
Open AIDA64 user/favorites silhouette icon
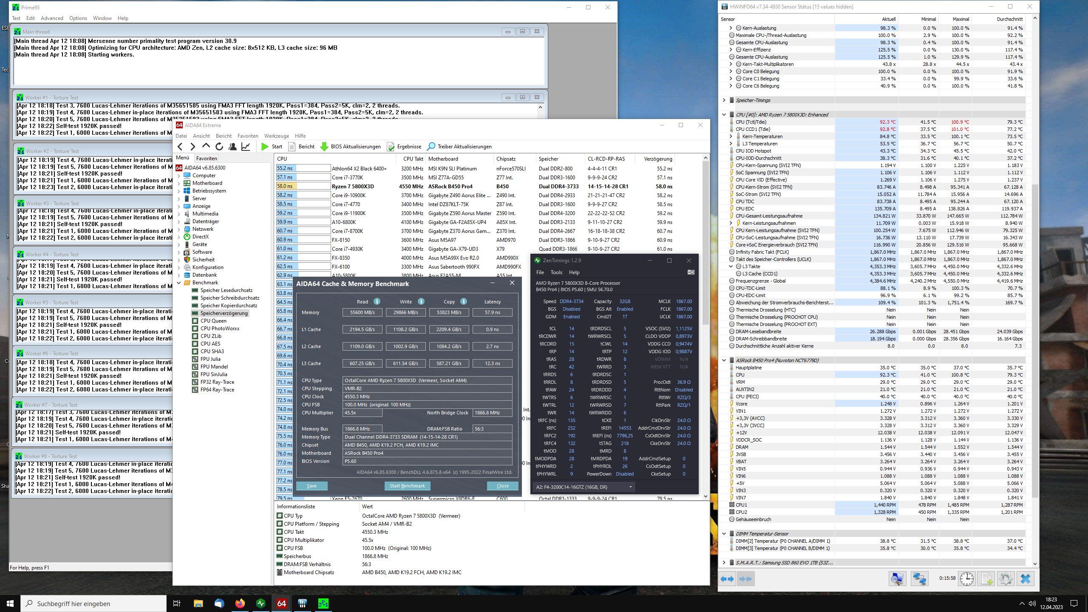tap(232, 147)
